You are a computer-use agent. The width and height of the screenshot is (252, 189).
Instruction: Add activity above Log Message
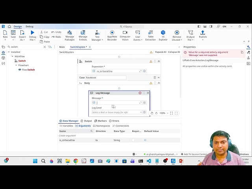119,88
